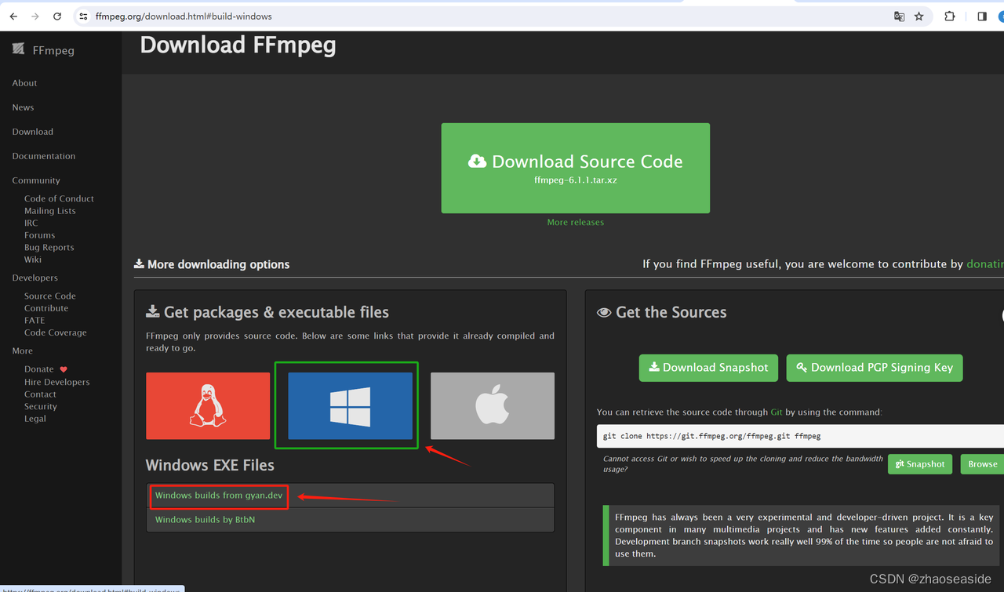1004x592 pixels.
Task: Go back using browser back arrow
Action: 13,16
